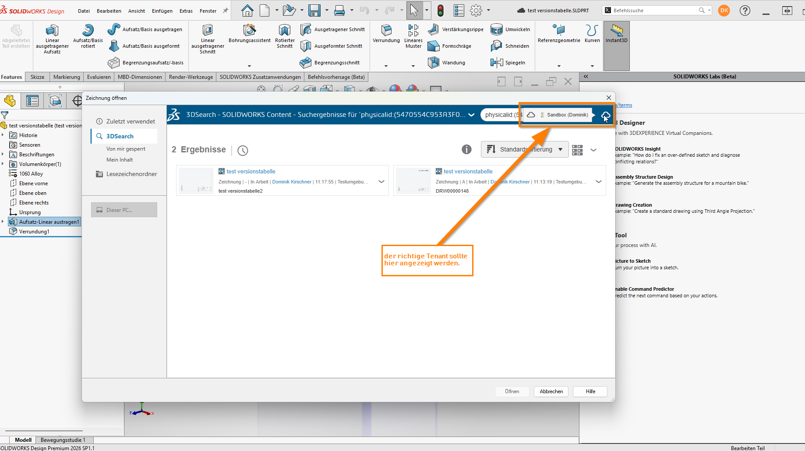The height and width of the screenshot is (451, 805).
Task: Select the Aufsatz/Basis rotiert tool
Action: click(88, 37)
